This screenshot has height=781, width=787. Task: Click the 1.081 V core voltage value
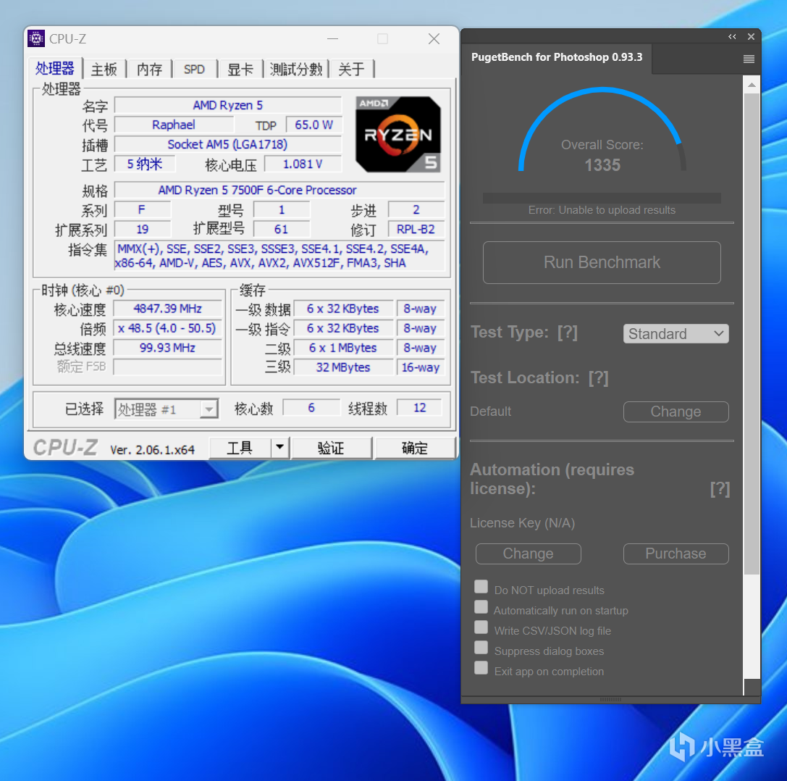303,164
